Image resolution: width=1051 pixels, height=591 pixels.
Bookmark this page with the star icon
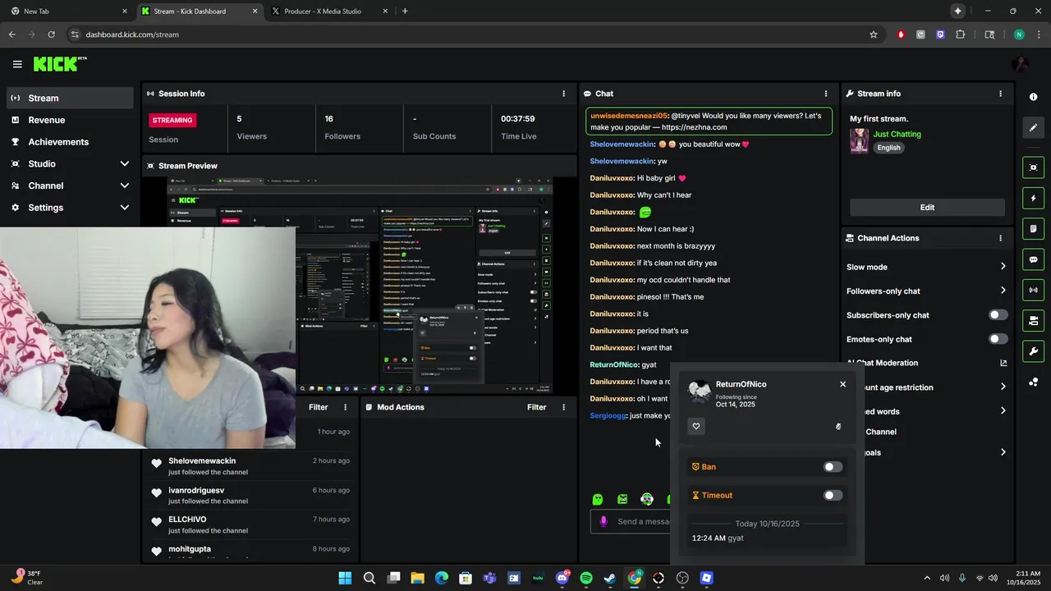tap(874, 34)
